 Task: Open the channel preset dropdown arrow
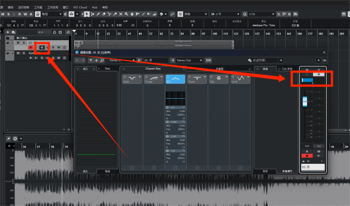point(281,60)
